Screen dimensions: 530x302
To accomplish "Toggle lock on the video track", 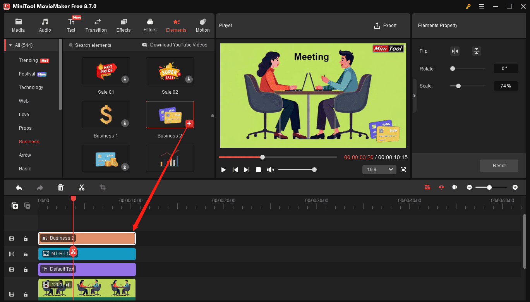I will (x=26, y=294).
